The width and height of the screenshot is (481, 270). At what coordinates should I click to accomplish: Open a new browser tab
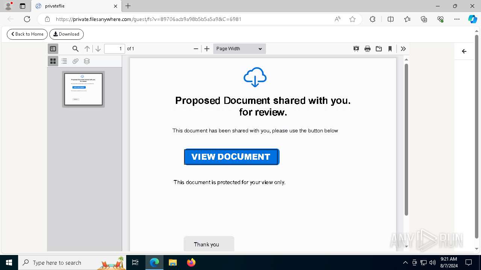tap(128, 6)
